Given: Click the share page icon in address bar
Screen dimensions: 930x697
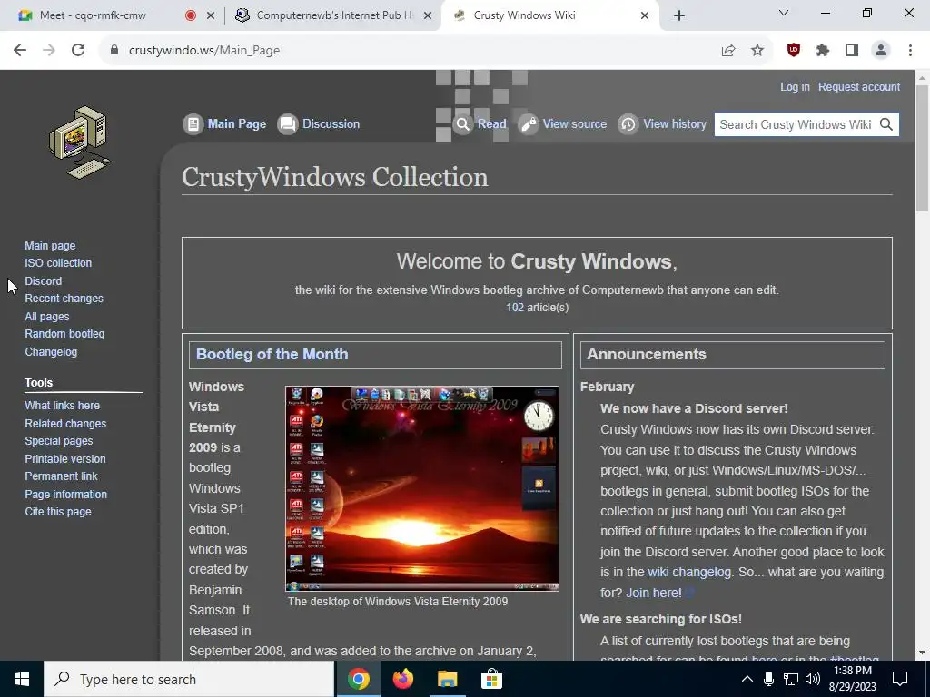Looking at the screenshot, I should click(728, 51).
